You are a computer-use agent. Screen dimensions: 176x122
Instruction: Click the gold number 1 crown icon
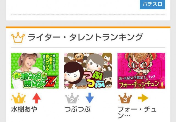19,98
